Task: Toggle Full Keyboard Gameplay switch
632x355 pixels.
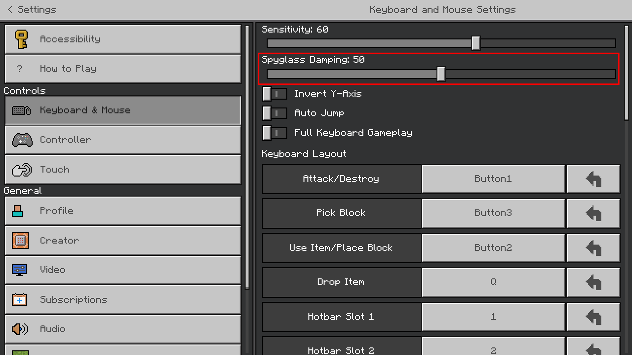Action: pos(274,133)
